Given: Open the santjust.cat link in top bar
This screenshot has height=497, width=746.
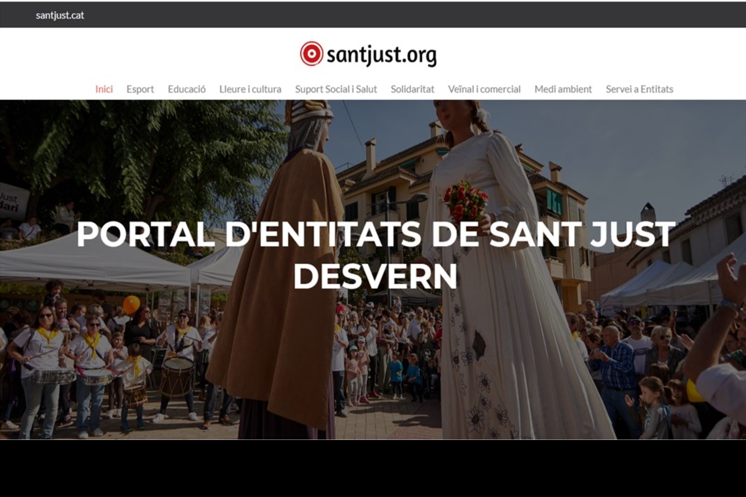Looking at the screenshot, I should (x=60, y=15).
